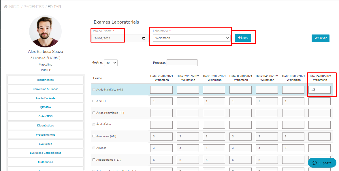Check the Amilase checkbox
Image resolution: width=339 pixels, height=171 pixels.
tap(94, 148)
